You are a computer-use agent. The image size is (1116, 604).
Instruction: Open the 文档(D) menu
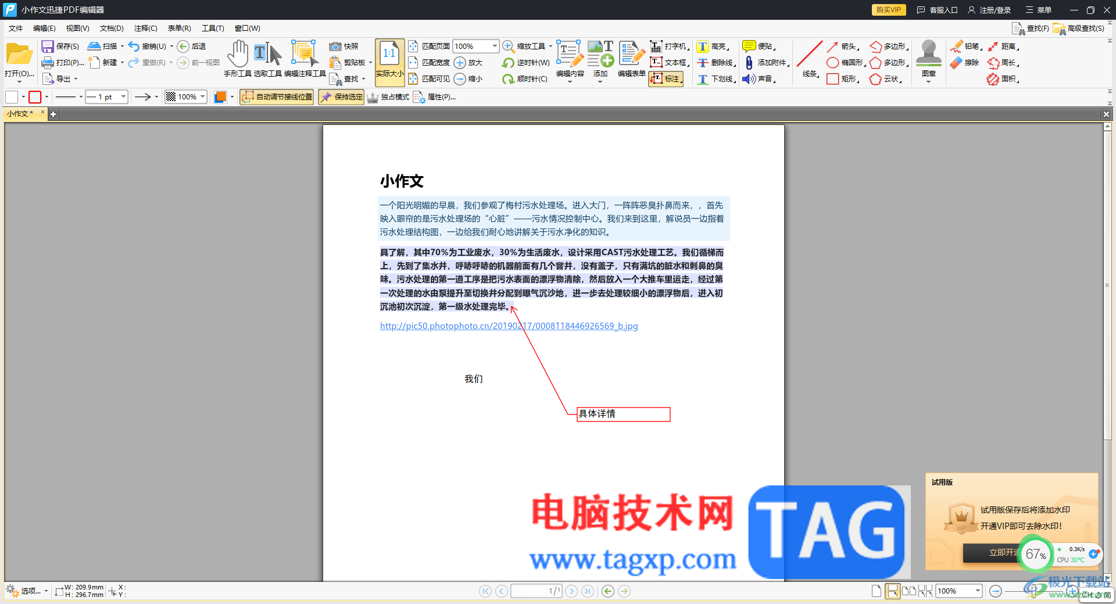coord(112,28)
